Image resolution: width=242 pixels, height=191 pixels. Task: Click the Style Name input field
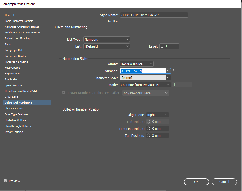click(154, 15)
